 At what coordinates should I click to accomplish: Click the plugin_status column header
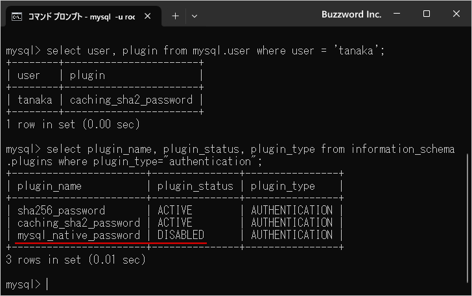(x=196, y=186)
